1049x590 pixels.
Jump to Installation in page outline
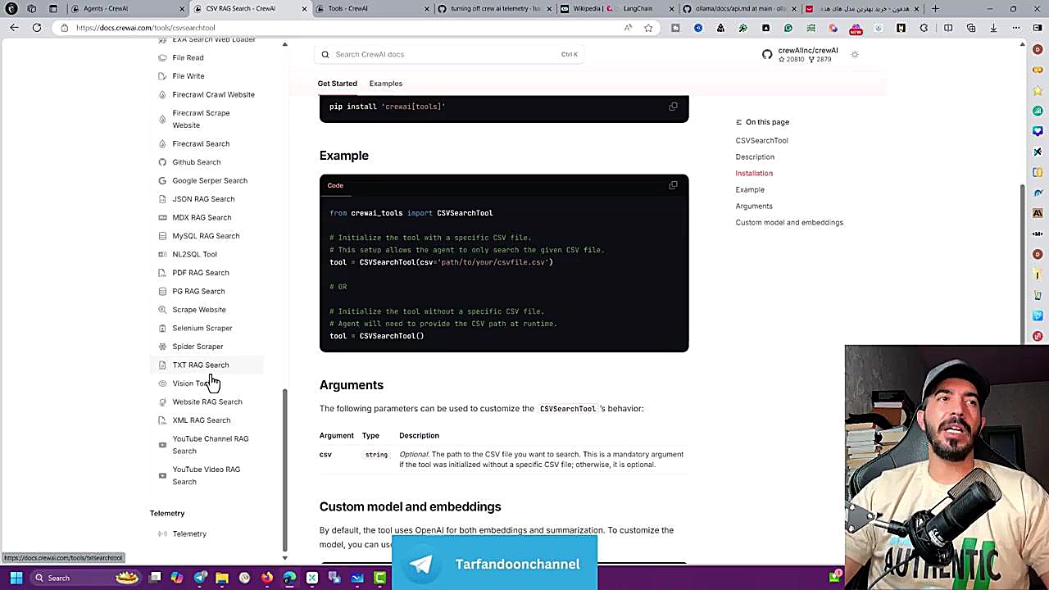pyautogui.click(x=754, y=173)
